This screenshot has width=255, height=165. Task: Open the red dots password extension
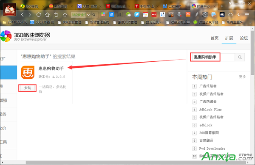(154, 14)
